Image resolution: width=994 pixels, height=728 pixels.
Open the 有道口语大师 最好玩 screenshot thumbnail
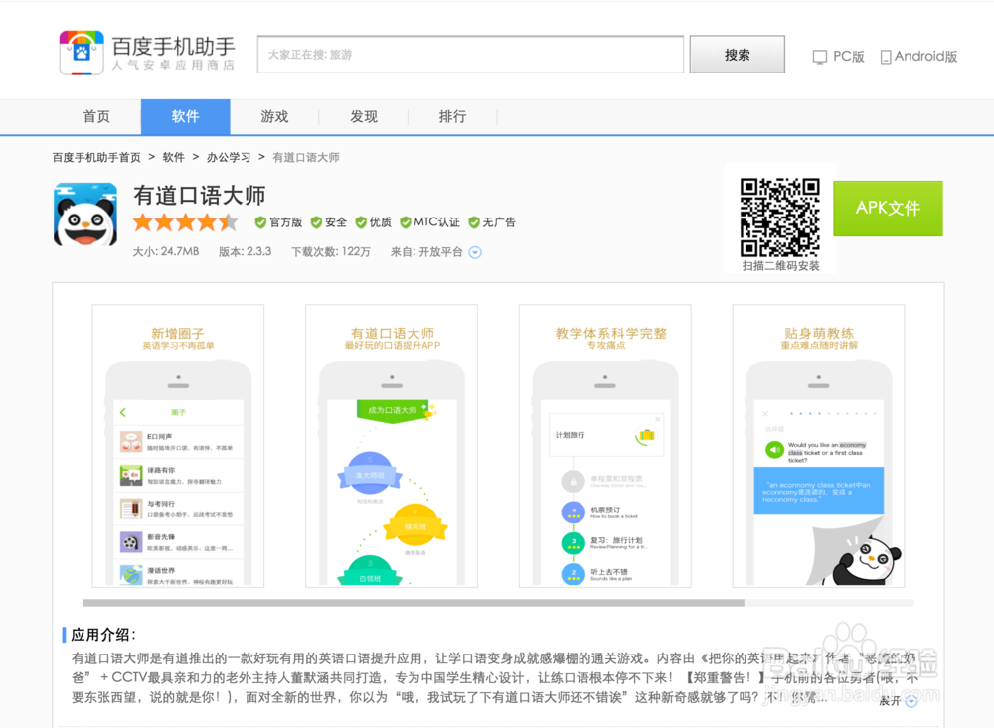[392, 445]
